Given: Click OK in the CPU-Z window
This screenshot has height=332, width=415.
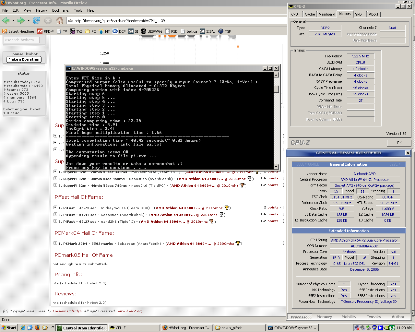Looking at the screenshot, I should click(x=399, y=143).
